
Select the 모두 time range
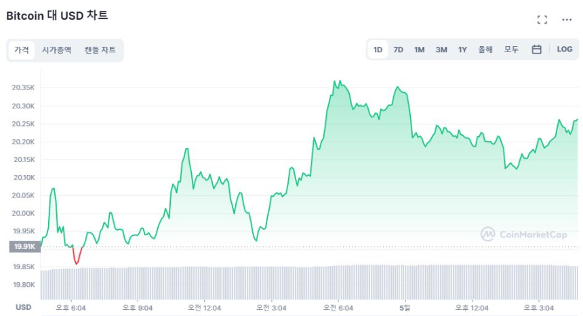511,50
